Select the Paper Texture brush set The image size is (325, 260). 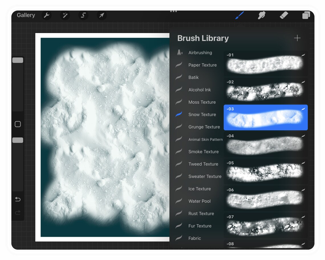point(202,65)
